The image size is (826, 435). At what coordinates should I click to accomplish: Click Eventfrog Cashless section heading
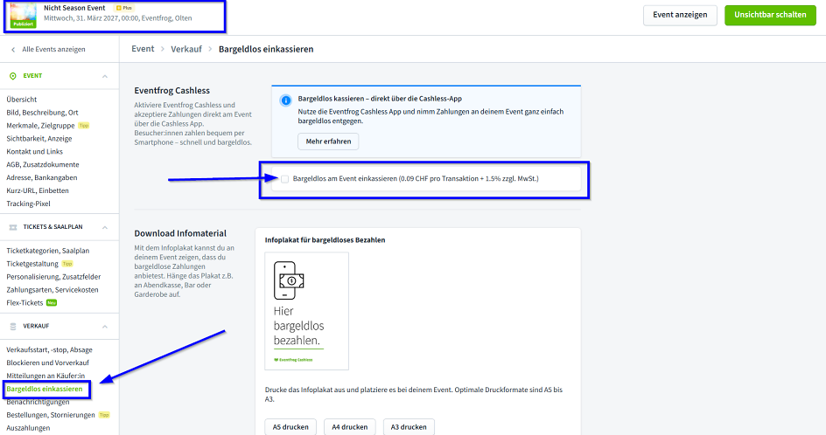171,91
